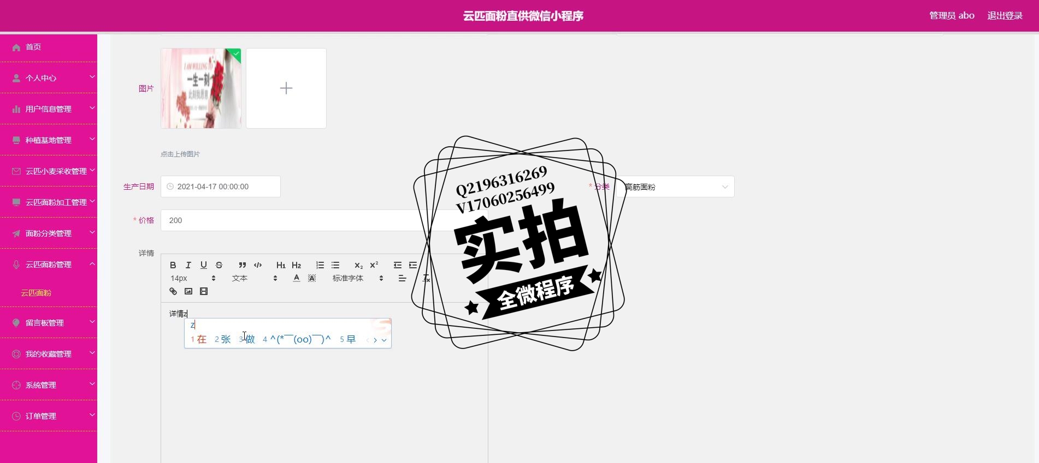Viewport: 1039px width, 463px height.
Task: Click the 首页 home icon in sidebar
Action: [x=16, y=47]
